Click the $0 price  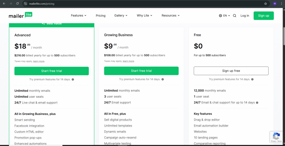pyautogui.click(x=198, y=46)
